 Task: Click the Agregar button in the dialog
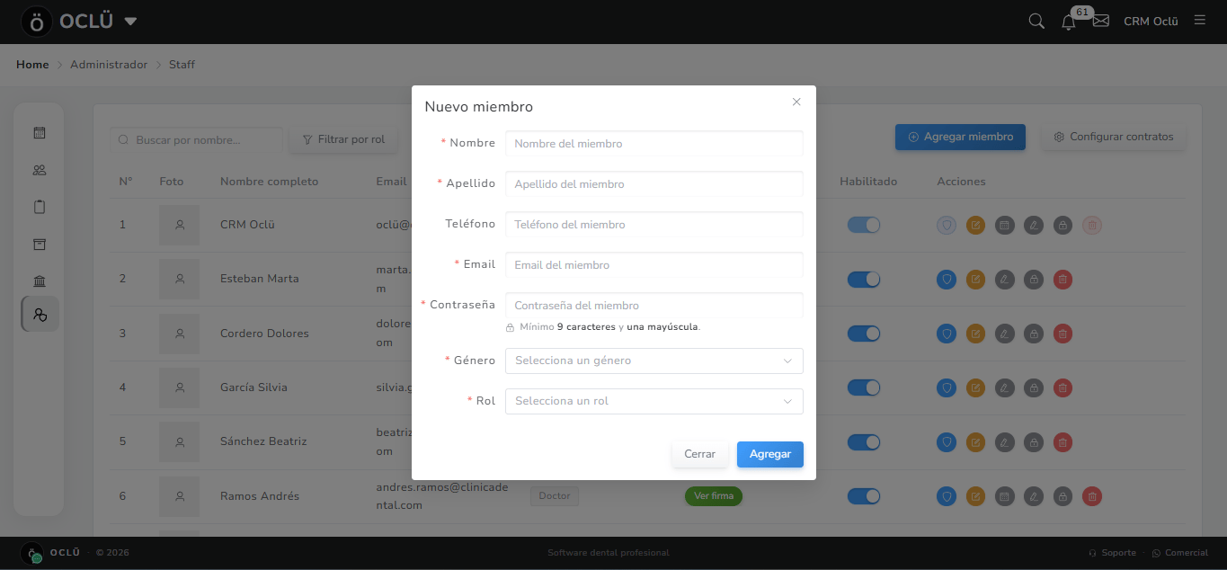[x=770, y=454]
